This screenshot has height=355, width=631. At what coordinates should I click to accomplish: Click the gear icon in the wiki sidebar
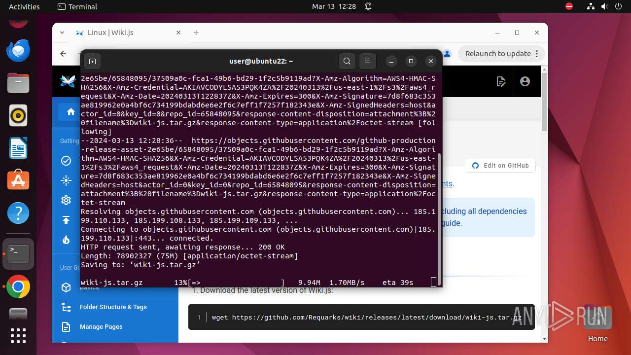coord(66,200)
